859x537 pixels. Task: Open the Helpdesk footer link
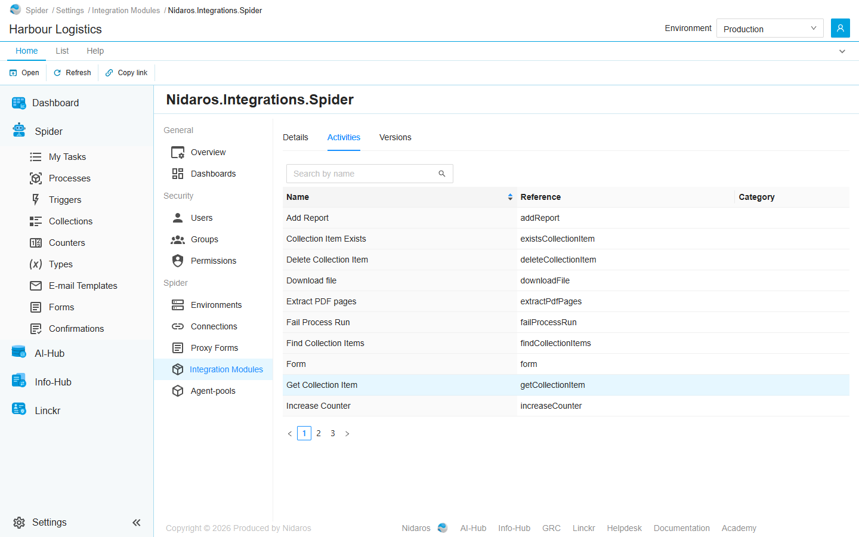(625, 528)
